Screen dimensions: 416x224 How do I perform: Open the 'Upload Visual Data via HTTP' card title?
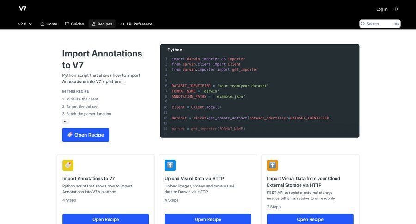(194, 179)
